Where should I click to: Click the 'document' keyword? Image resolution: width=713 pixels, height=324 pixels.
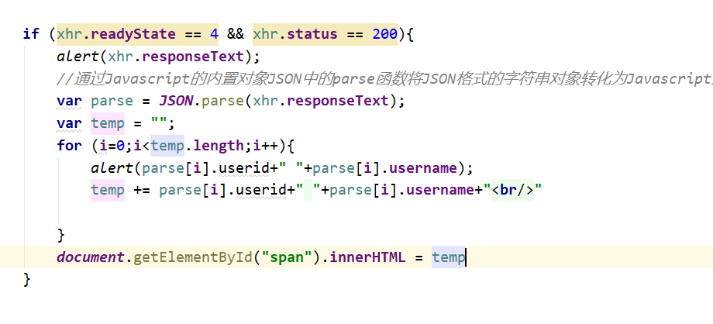coord(91,257)
